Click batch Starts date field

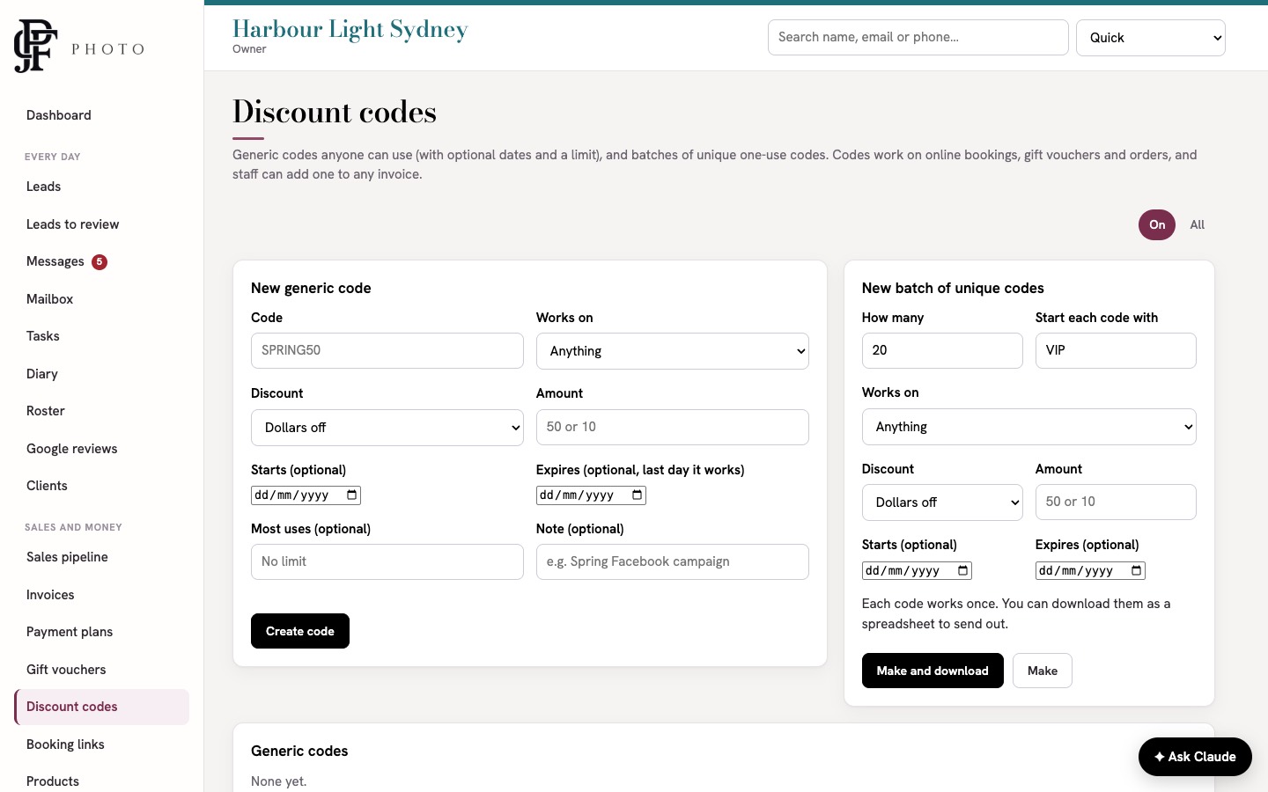click(917, 570)
